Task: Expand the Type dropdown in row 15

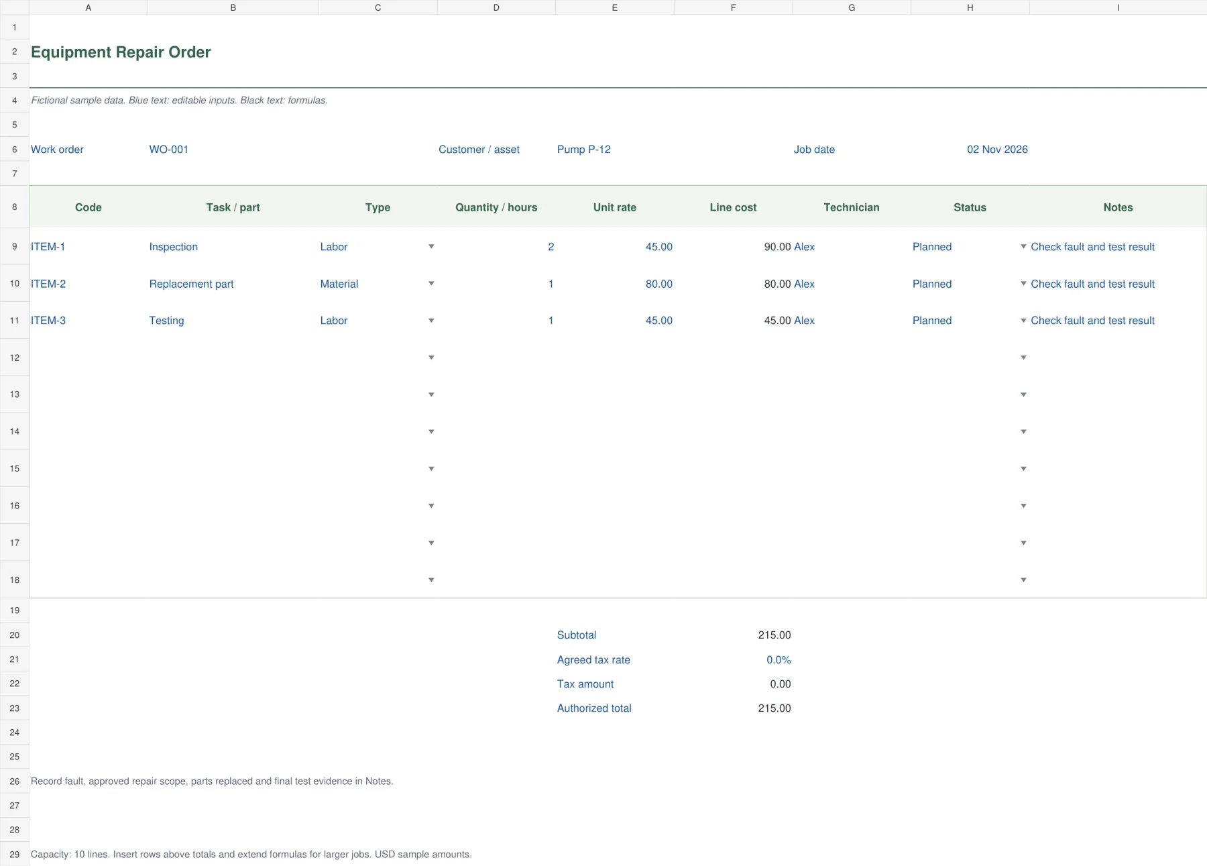Action: 431,469
